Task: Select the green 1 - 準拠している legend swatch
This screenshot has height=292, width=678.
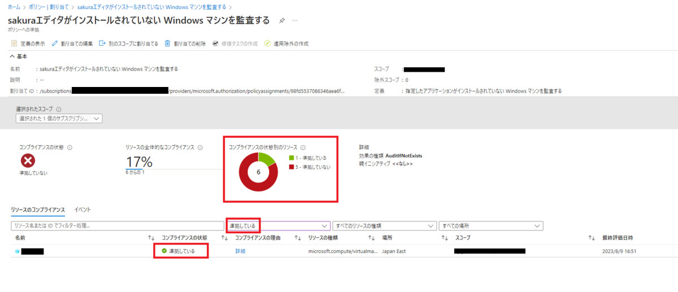Action: pos(291,158)
